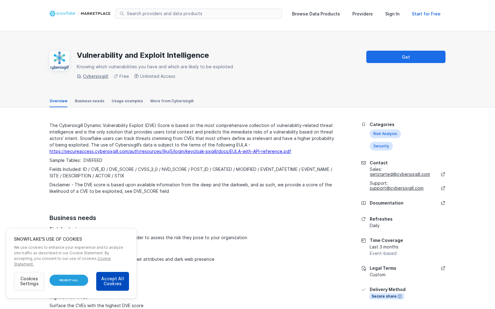
Task: Open Legal Terms details
Action: tap(383, 268)
